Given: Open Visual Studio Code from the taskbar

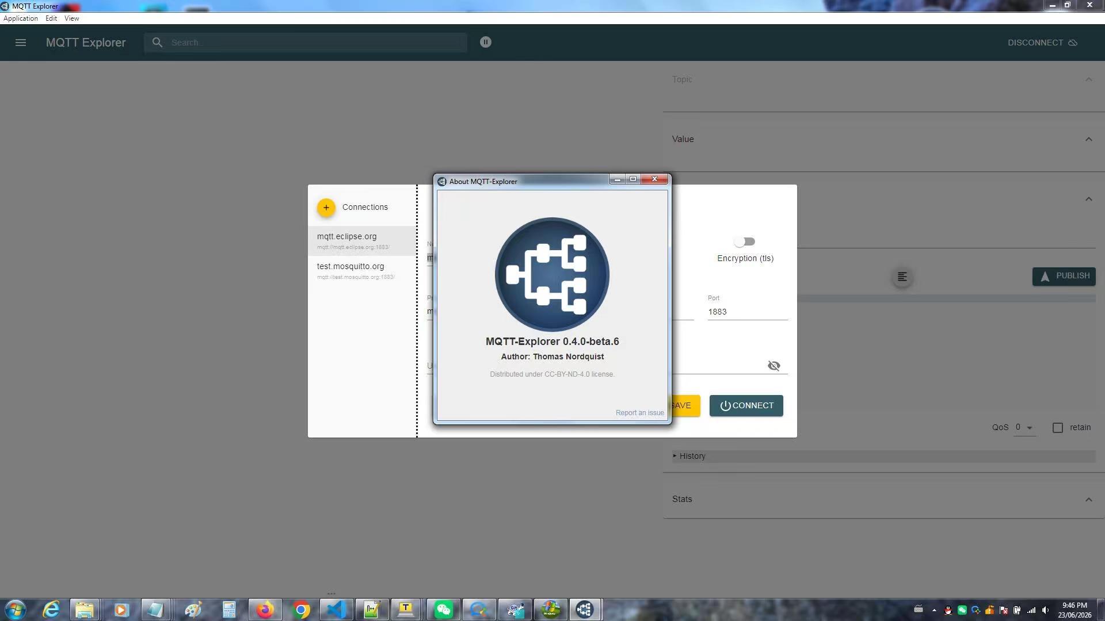Looking at the screenshot, I should 336,609.
